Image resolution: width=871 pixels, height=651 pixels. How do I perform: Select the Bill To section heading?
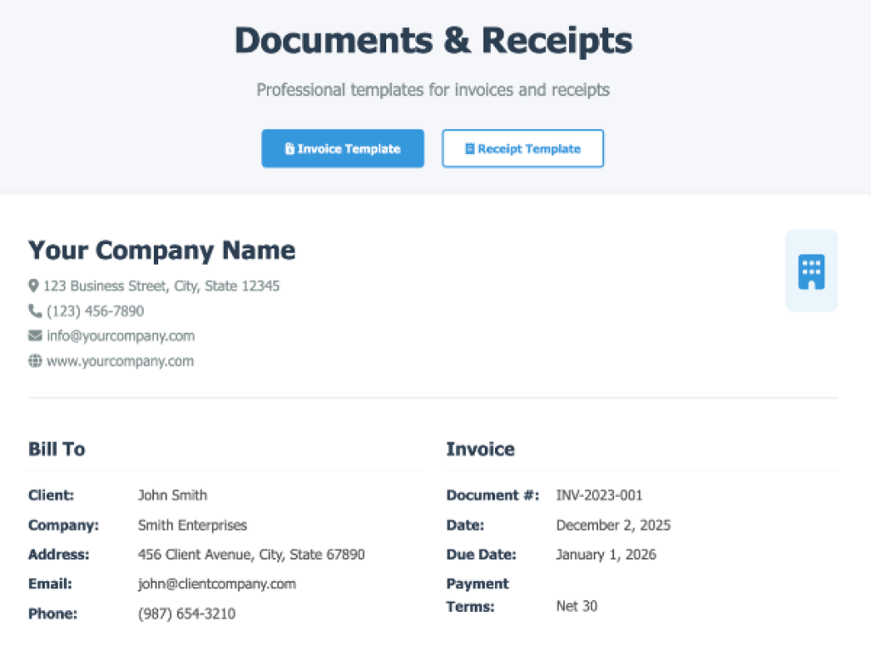point(56,448)
